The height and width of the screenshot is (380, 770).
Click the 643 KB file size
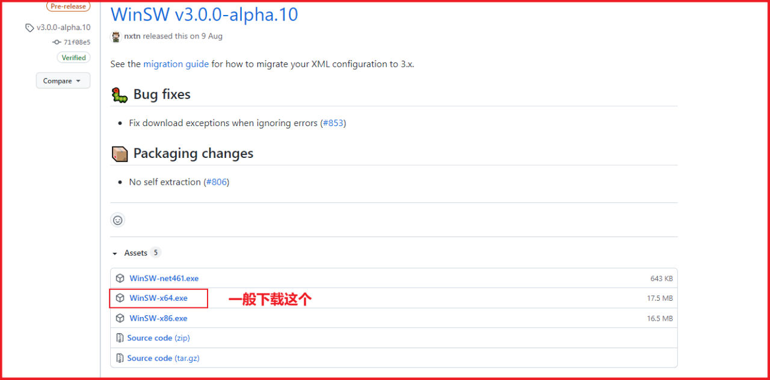tap(661, 279)
